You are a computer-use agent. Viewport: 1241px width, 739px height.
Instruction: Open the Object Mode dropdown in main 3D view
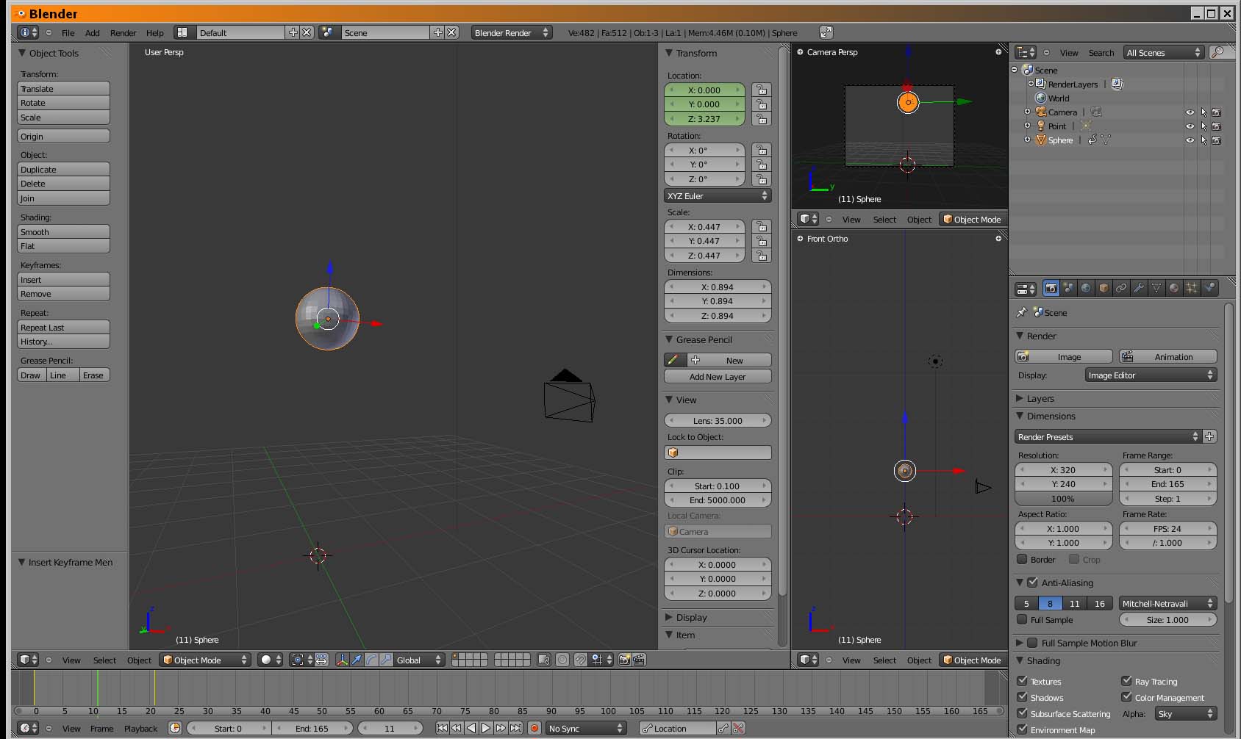pos(205,660)
